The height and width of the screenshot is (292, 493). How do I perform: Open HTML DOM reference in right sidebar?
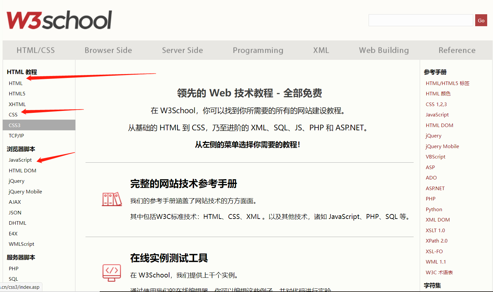click(x=439, y=125)
